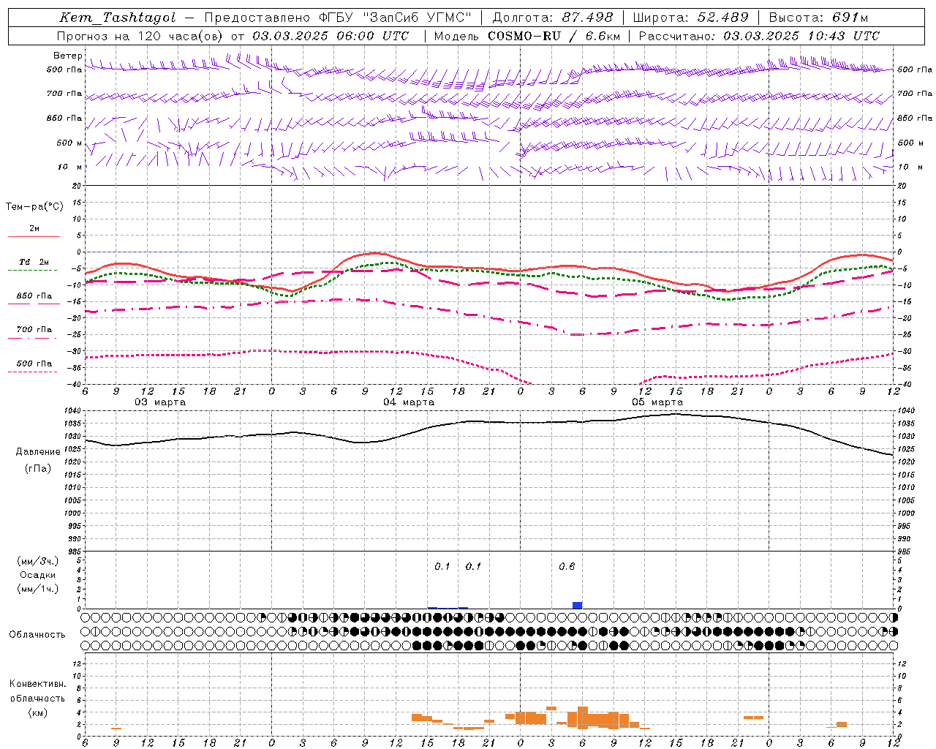Viewport: 936px width, 749px height.
Task: Click the 'Td 2м' dew point legend entry
Action: click(x=34, y=262)
